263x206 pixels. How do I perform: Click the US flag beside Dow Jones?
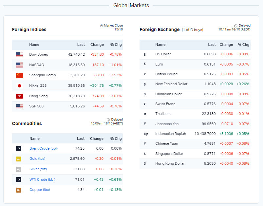click(x=19, y=55)
